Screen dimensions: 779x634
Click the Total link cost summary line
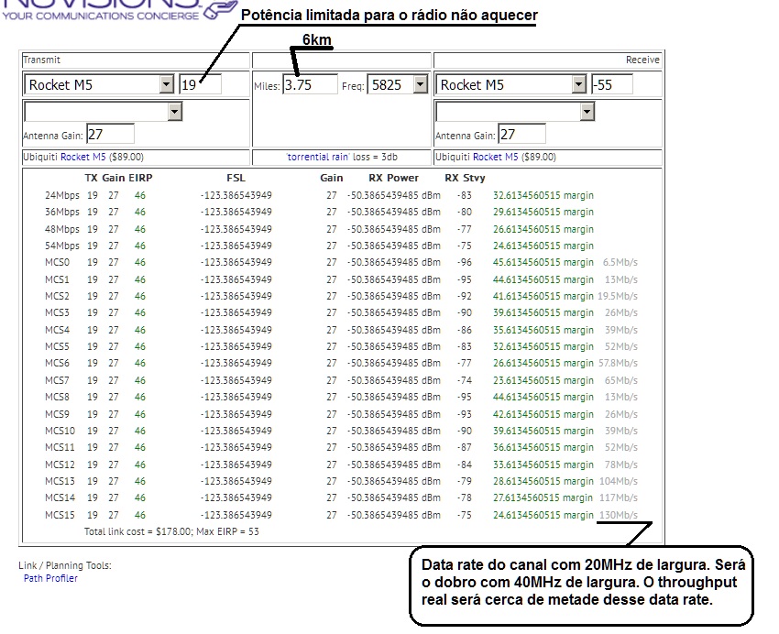[171, 531]
